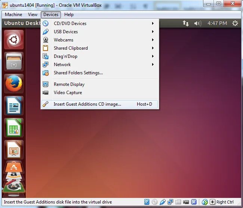Click video capture indicator in status bar
243x208 pixels.
pos(186,202)
